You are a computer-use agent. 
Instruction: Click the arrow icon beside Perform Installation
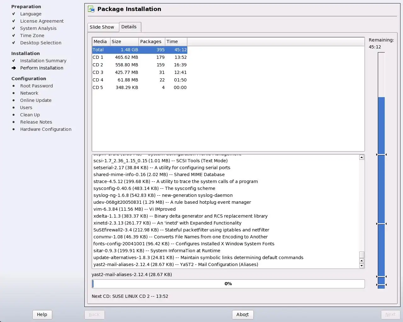(x=14, y=68)
